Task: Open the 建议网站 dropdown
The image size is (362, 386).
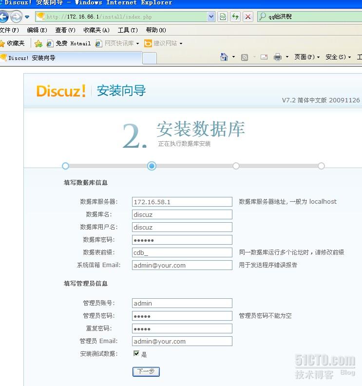Action: click(163, 43)
